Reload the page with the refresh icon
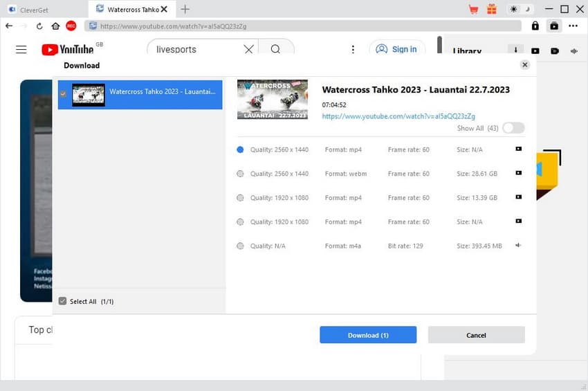Viewport: 588px width, 391px height. tap(40, 26)
